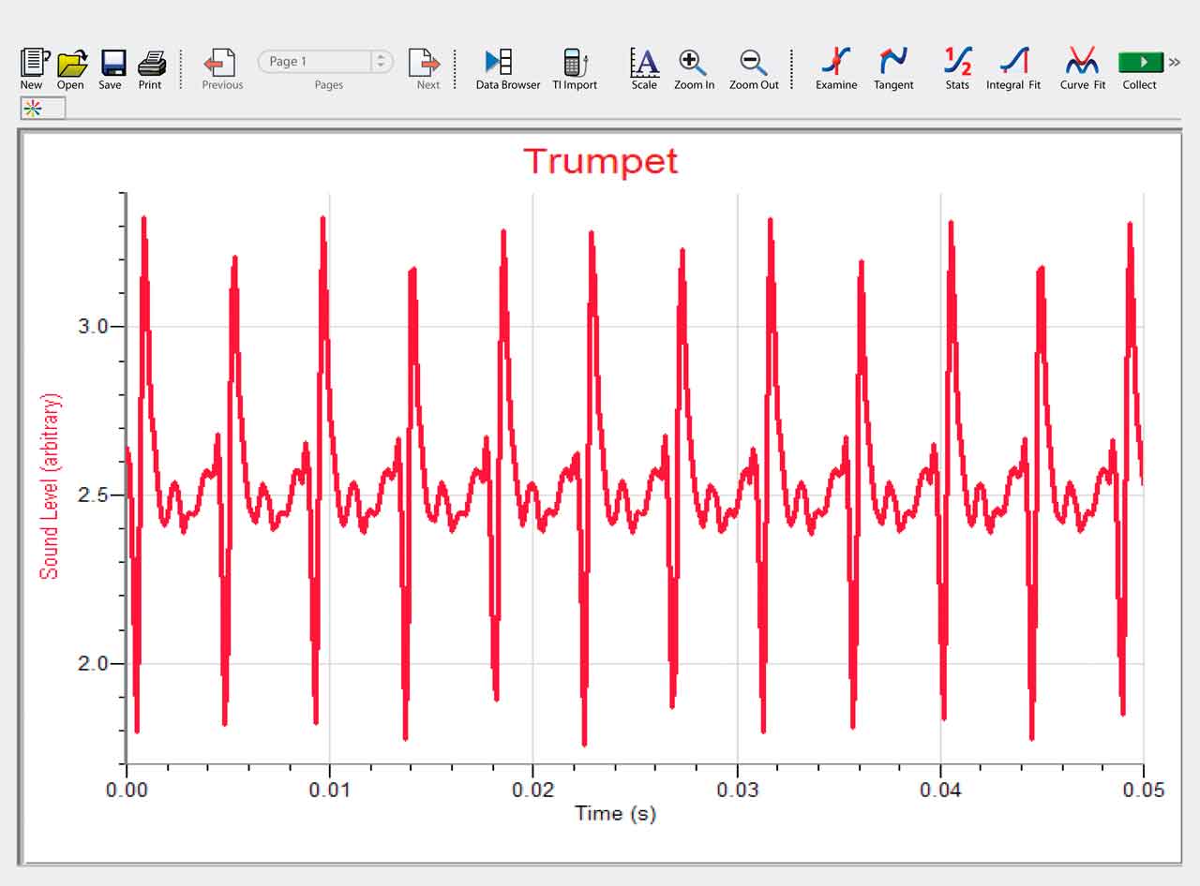The width and height of the screenshot is (1200, 886).
Task: Open the Integral tool
Action: click(x=1013, y=62)
